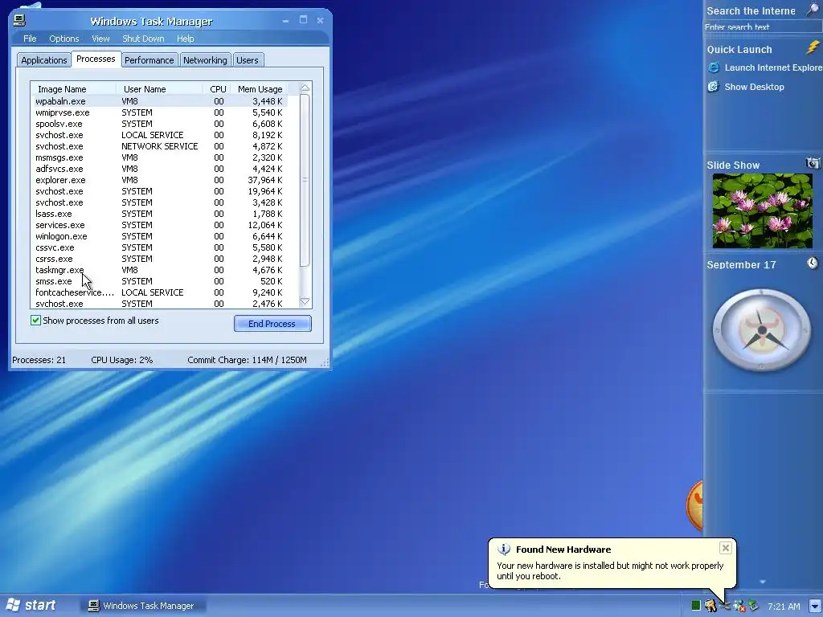The width and height of the screenshot is (823, 617).
Task: Open the Shut Down menu
Action: [143, 39]
